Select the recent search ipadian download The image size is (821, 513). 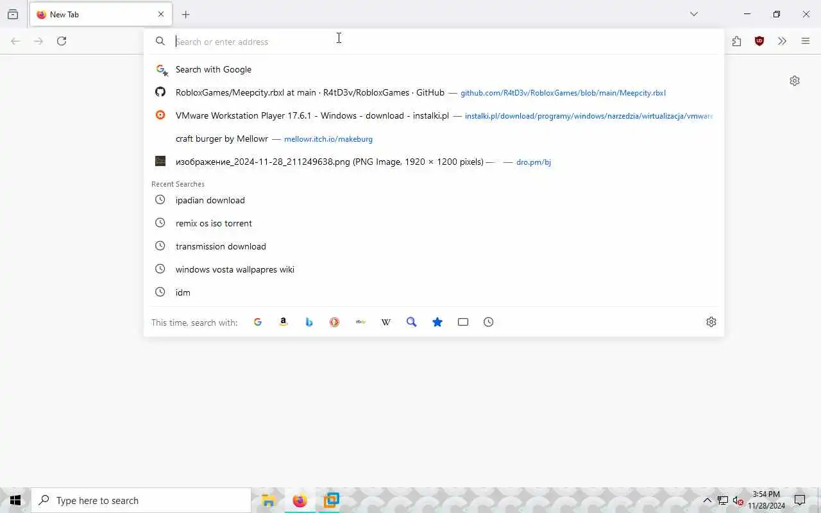coord(434,200)
